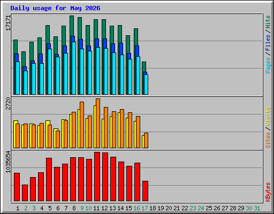274x214 pixels.
Task: Click day 3 on the x-axis
Action: (34, 208)
